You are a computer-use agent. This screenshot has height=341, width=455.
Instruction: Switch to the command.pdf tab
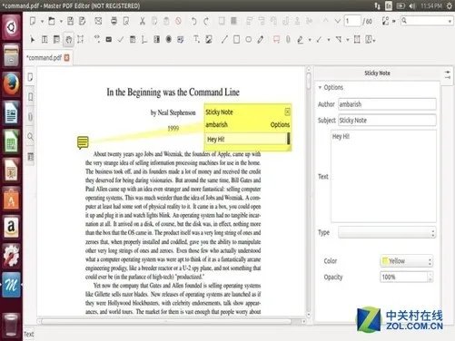(x=44, y=58)
